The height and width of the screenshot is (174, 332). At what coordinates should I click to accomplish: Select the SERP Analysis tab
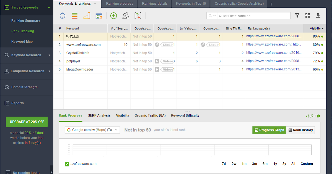(99, 115)
